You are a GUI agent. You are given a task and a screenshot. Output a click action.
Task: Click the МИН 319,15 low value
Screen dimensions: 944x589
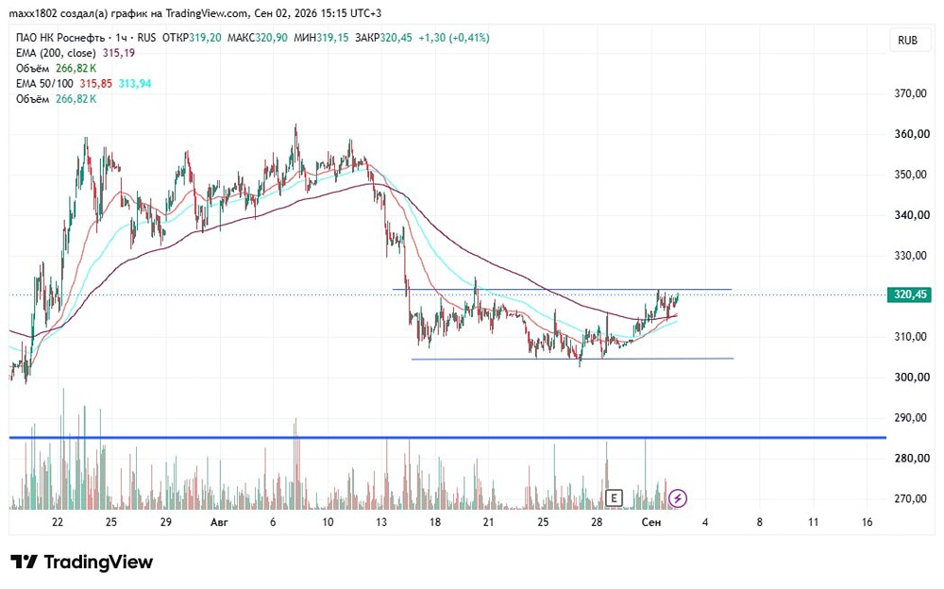pyautogui.click(x=321, y=38)
